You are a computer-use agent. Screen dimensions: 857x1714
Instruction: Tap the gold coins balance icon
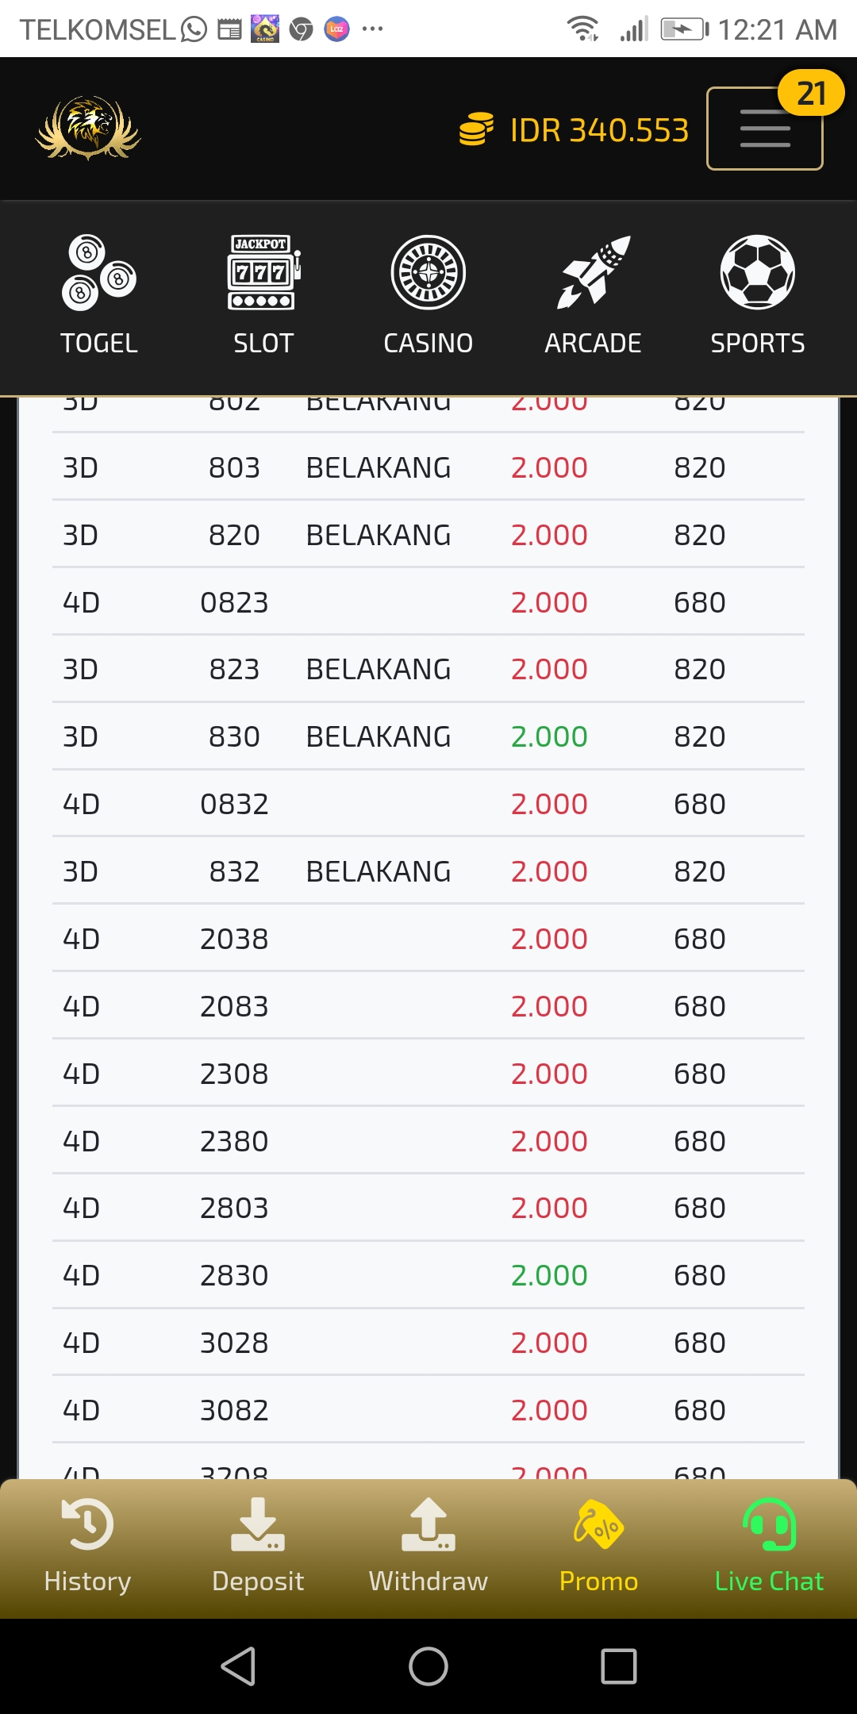tap(476, 129)
